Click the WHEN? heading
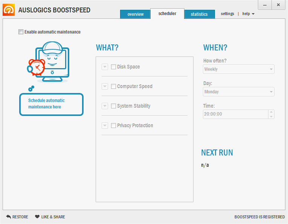 pyautogui.click(x=215, y=47)
